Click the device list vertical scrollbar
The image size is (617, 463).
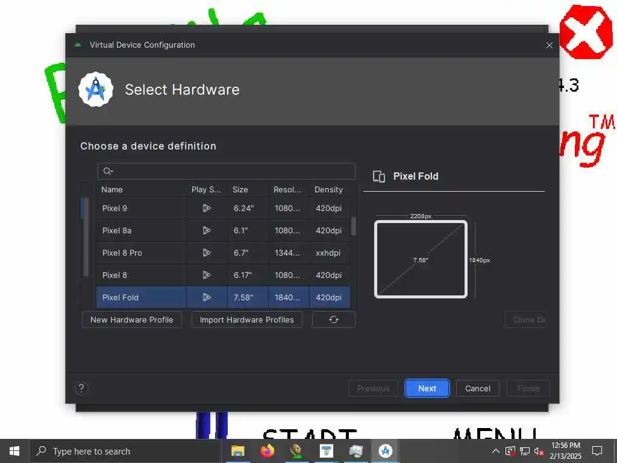coord(353,226)
